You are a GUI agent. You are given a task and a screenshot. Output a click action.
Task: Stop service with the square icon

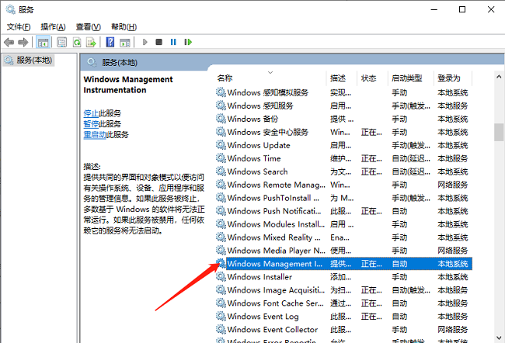158,42
